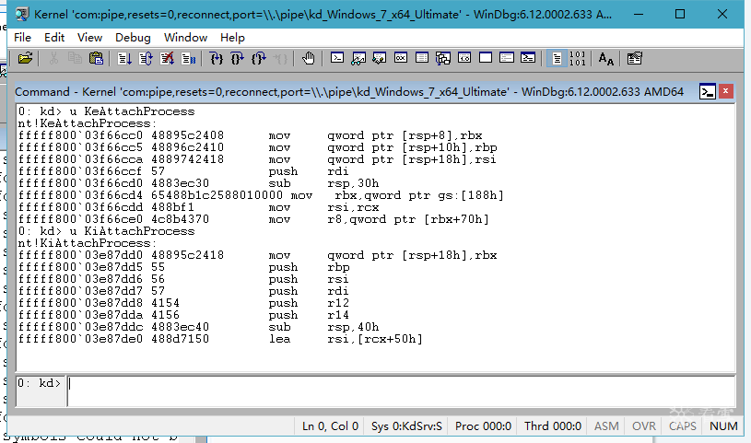Open the Window menu
Screen dimensions: 751x443
tap(185, 38)
